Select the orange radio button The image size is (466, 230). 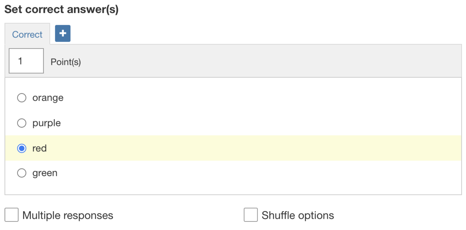point(22,98)
